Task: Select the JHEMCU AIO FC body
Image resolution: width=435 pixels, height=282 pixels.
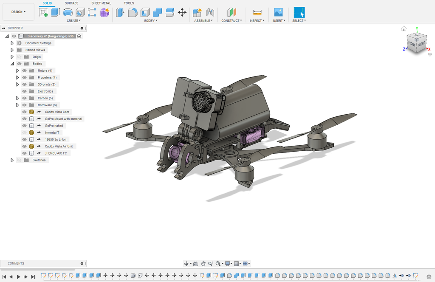Action: (56, 153)
